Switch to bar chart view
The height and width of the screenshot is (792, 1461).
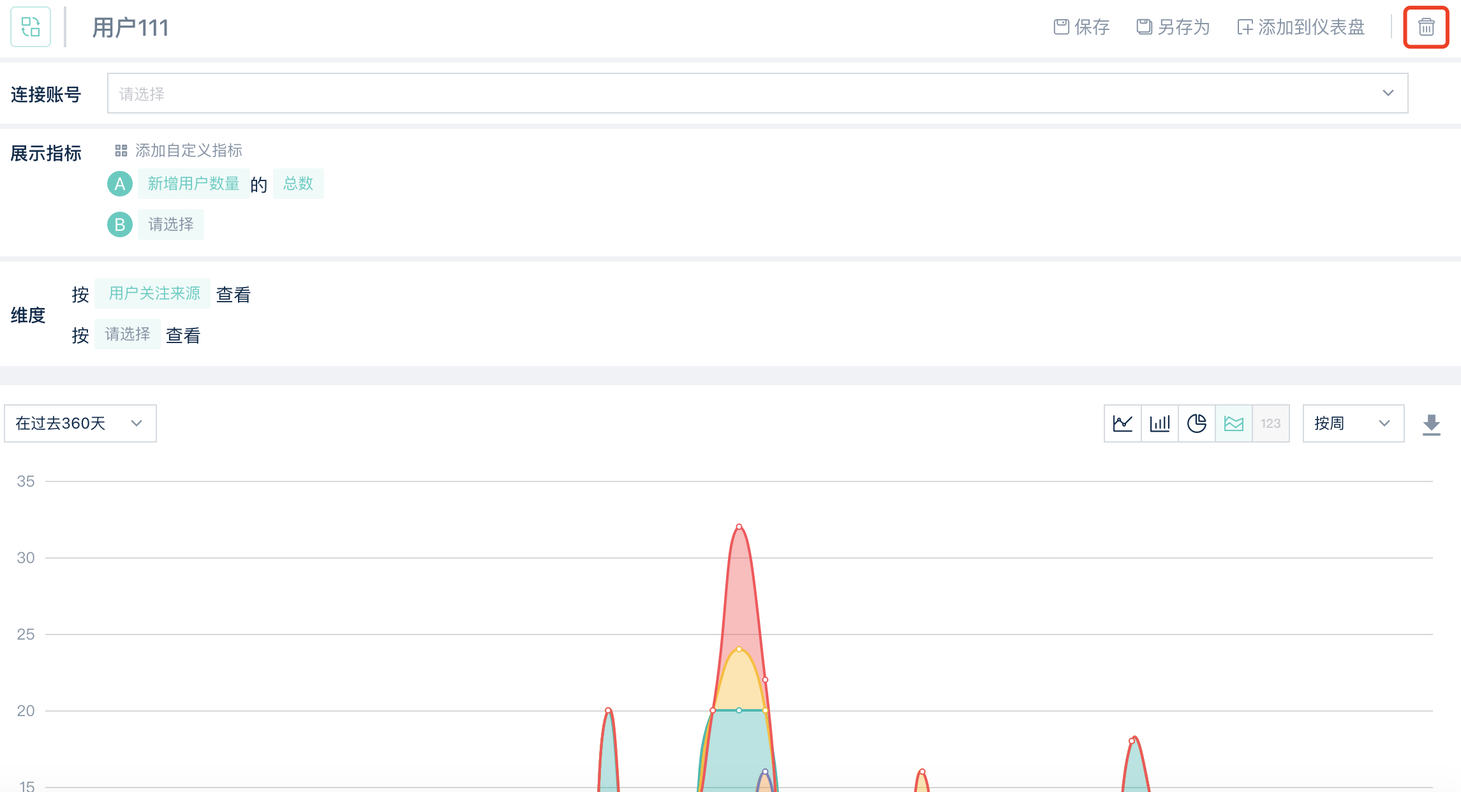[1160, 423]
